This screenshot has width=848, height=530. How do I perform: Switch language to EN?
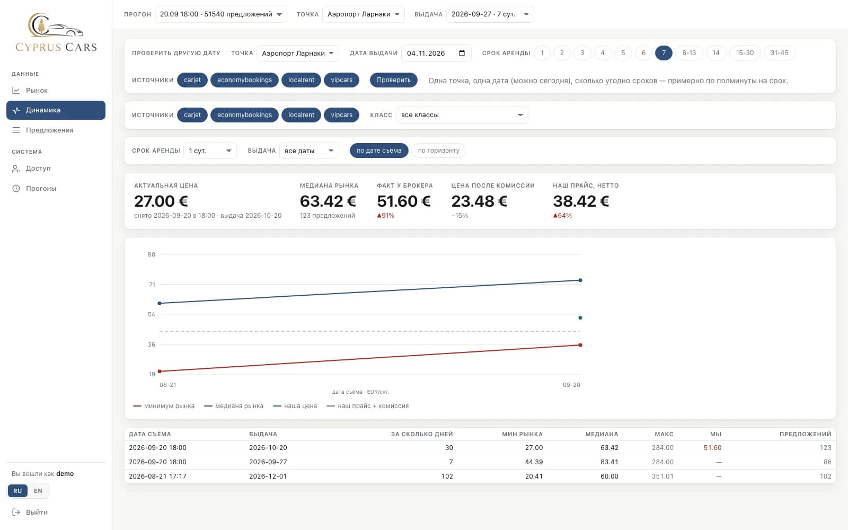coord(38,491)
